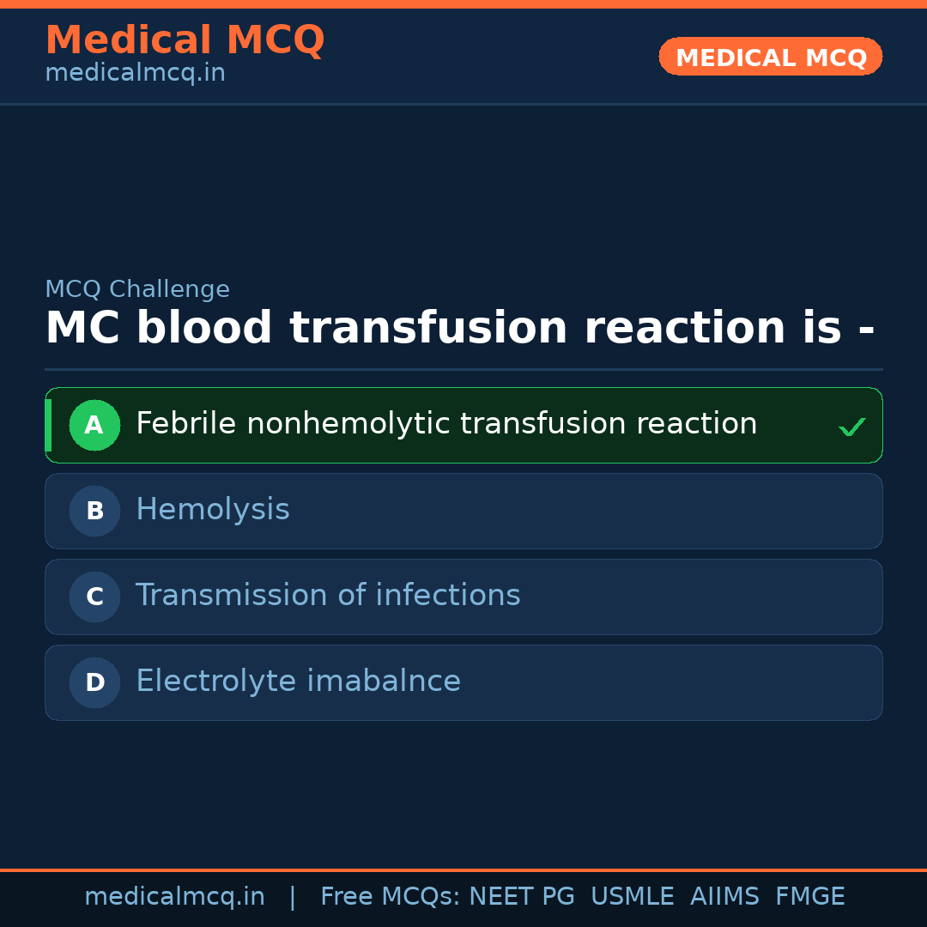Open medicalmcq.in link in the footer
Image resolution: width=927 pixels, height=927 pixels.
coord(174,897)
